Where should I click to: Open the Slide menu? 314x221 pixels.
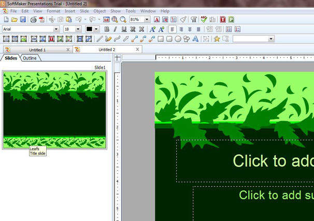pyautogui.click(x=84, y=11)
